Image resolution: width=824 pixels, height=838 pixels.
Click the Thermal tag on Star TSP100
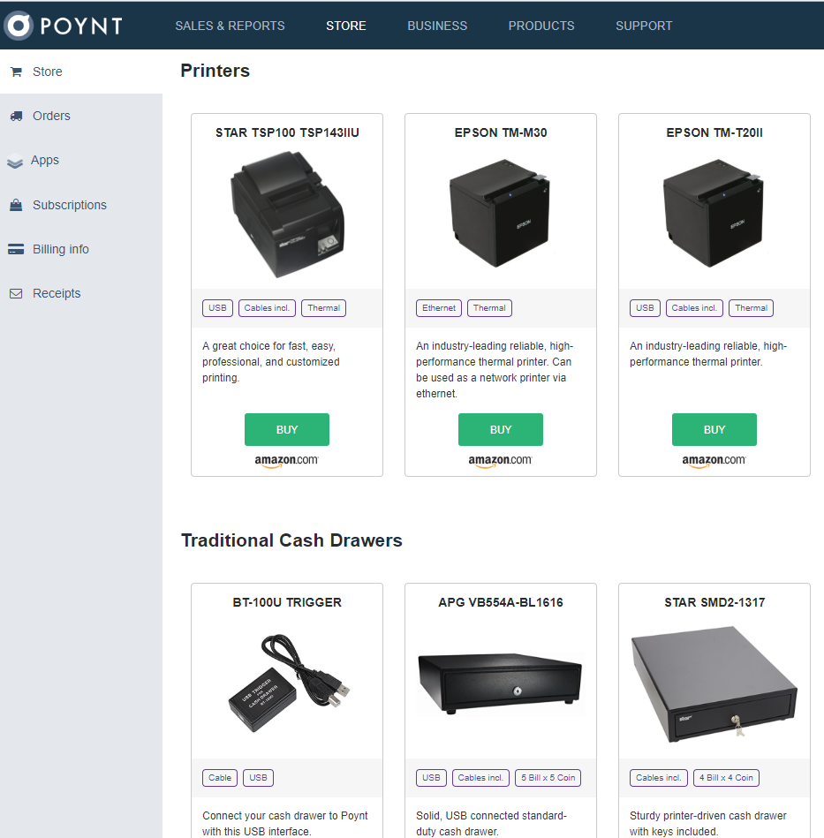(x=324, y=308)
